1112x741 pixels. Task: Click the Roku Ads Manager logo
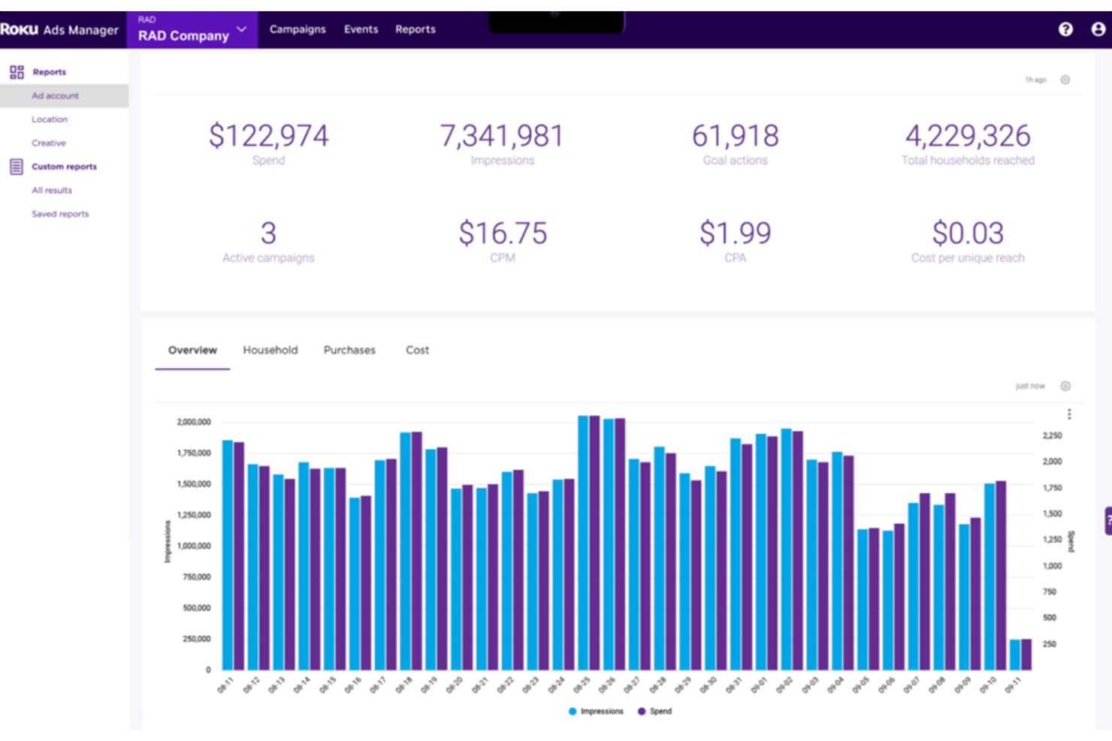click(x=59, y=30)
